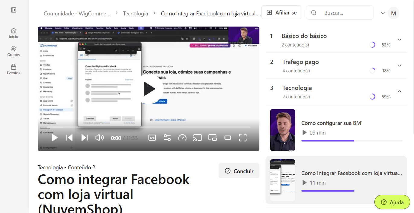Click the search magnifier icon
The height and width of the screenshot is (213, 414).
click(314, 13)
